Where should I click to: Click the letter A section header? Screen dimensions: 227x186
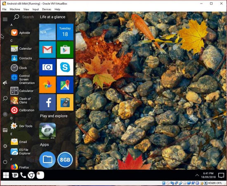click(x=12, y=25)
